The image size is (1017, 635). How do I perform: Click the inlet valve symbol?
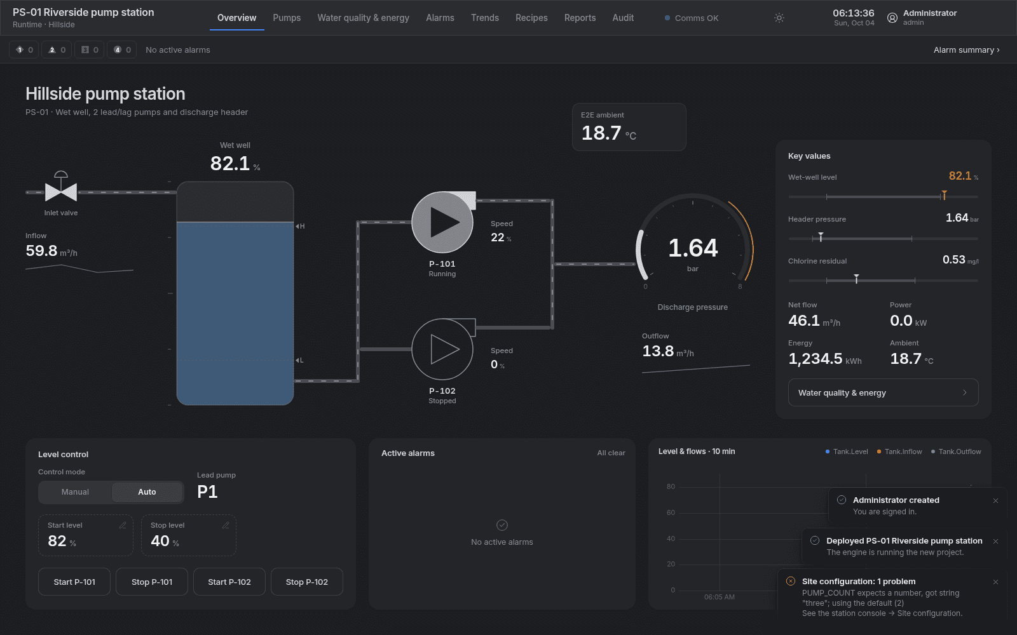tap(61, 187)
